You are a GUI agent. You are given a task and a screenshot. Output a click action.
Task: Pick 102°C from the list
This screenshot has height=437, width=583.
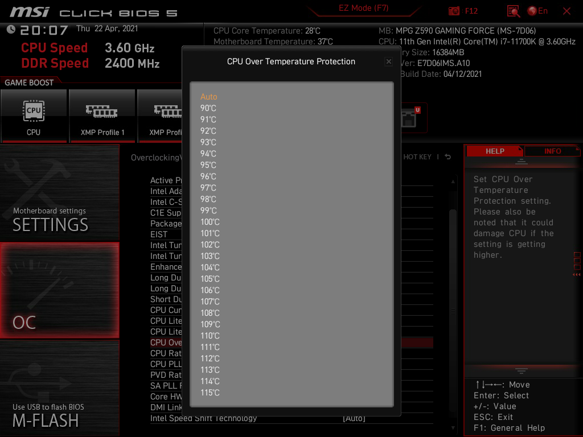click(x=210, y=245)
